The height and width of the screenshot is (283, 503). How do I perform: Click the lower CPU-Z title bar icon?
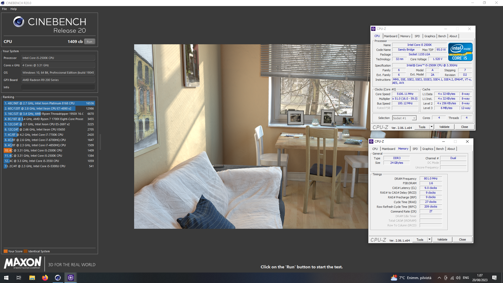pyautogui.click(x=371, y=141)
